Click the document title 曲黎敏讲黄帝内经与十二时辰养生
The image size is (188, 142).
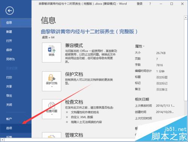[x=89, y=32]
